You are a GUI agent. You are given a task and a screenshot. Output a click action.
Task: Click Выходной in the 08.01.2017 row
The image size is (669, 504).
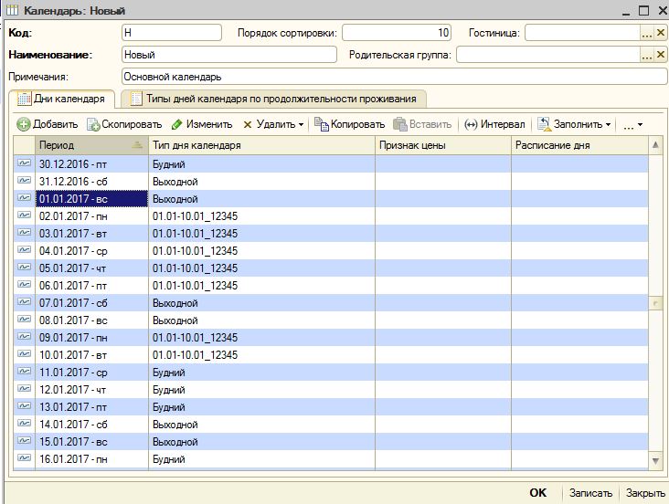pos(175,320)
